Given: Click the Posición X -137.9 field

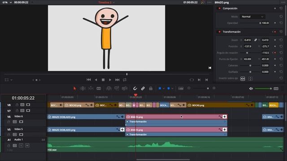Looking at the screenshot, I should coord(248,47).
